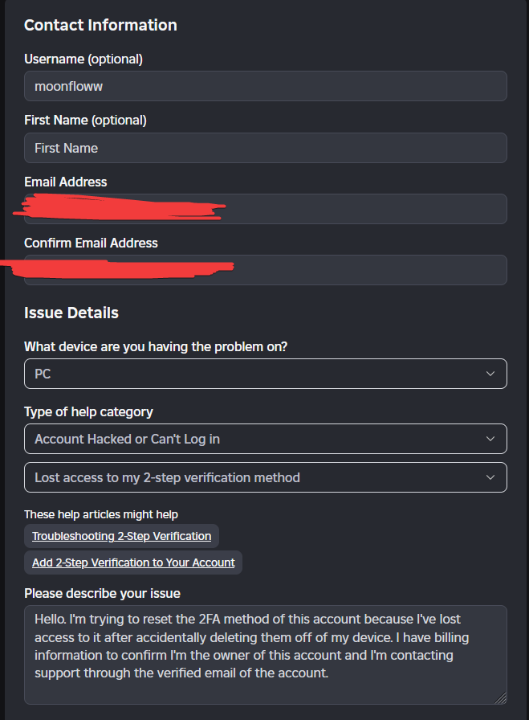The image size is (529, 720).
Task: Click the chevron arrow on the PC dropdown
Action: pyautogui.click(x=490, y=374)
